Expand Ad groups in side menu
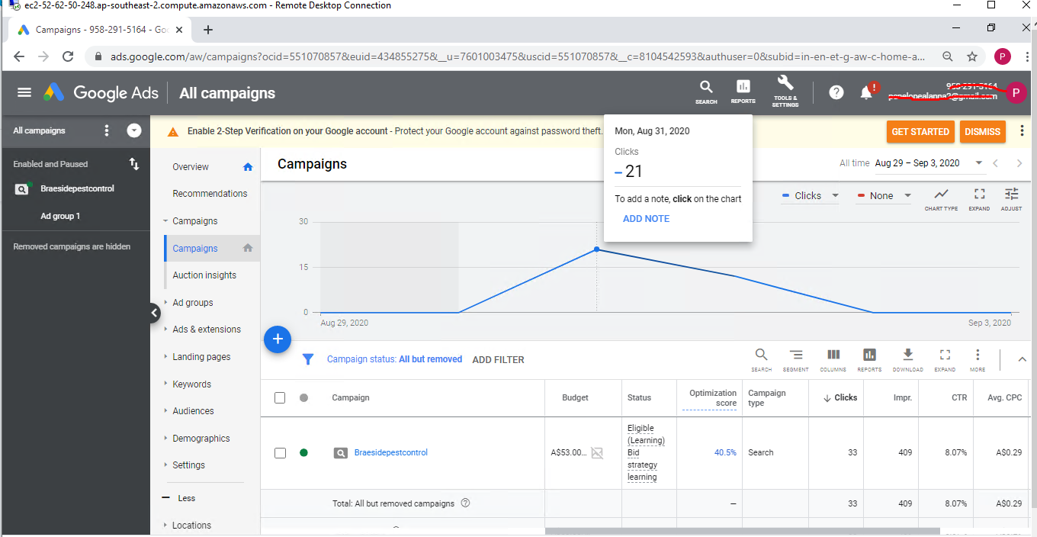1037x537 pixels. tap(165, 302)
